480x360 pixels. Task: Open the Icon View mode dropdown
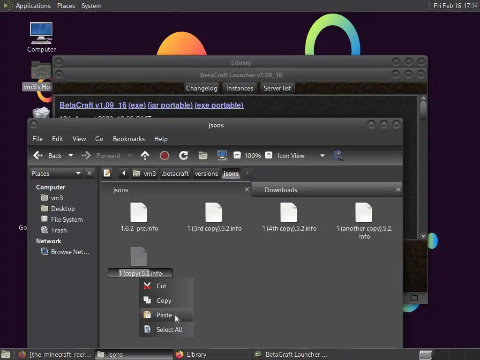coord(300,156)
